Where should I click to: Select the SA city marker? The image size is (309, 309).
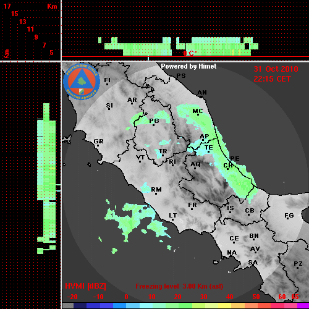click(253, 263)
